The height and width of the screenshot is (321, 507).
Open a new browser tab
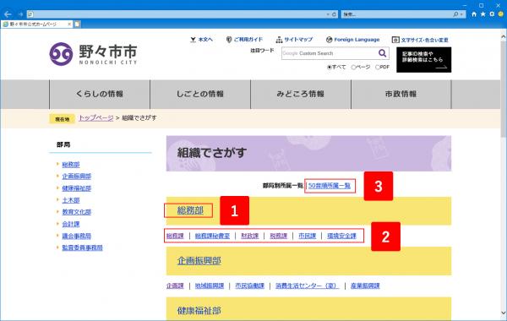pyautogui.click(x=77, y=24)
